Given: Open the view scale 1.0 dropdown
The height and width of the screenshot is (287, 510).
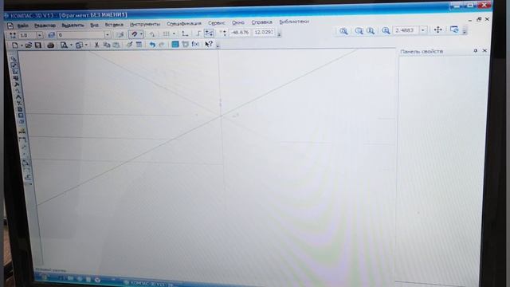Looking at the screenshot, I should (39, 35).
